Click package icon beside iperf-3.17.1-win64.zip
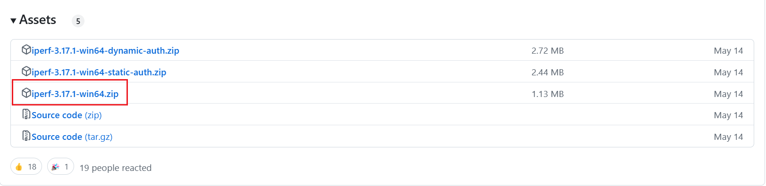Screen dimensions: 766x186 (x=26, y=93)
